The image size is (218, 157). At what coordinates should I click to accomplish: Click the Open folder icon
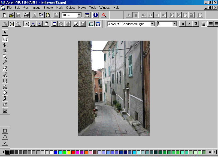coord(11,15)
